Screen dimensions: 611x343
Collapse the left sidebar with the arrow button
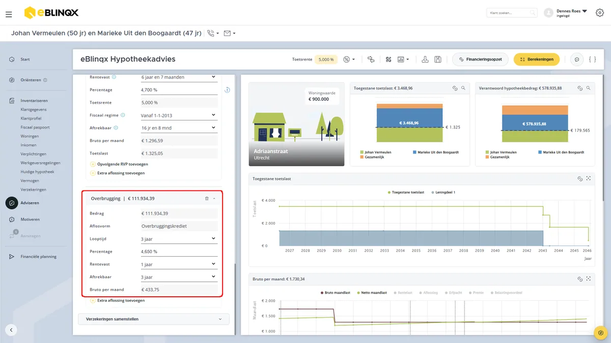11,330
